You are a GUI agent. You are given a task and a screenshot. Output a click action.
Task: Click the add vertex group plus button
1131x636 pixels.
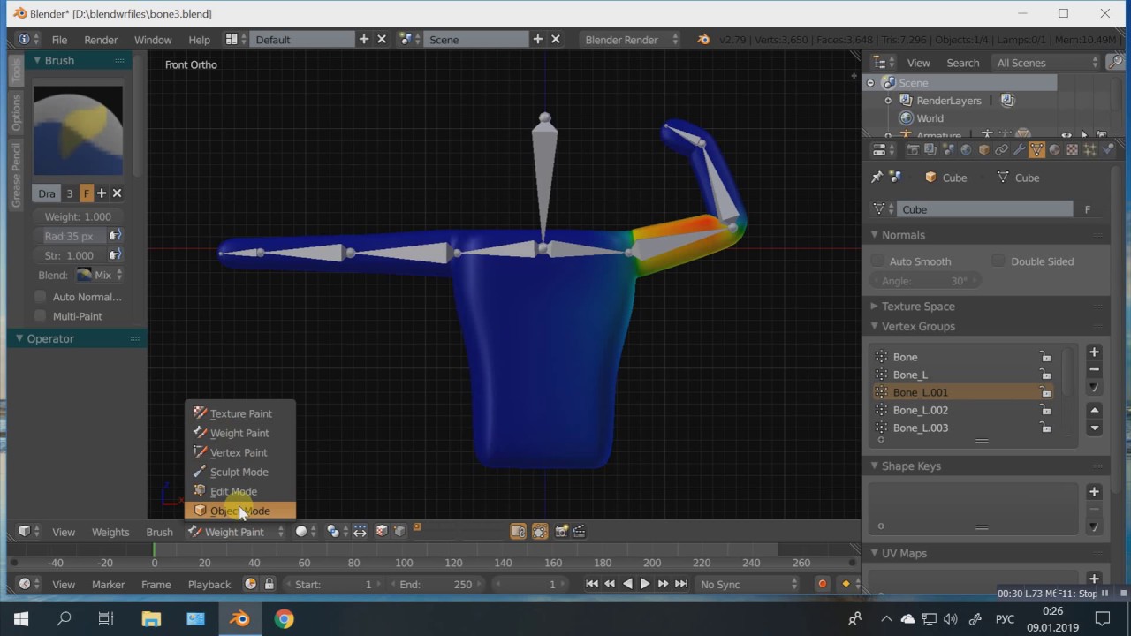(x=1094, y=352)
